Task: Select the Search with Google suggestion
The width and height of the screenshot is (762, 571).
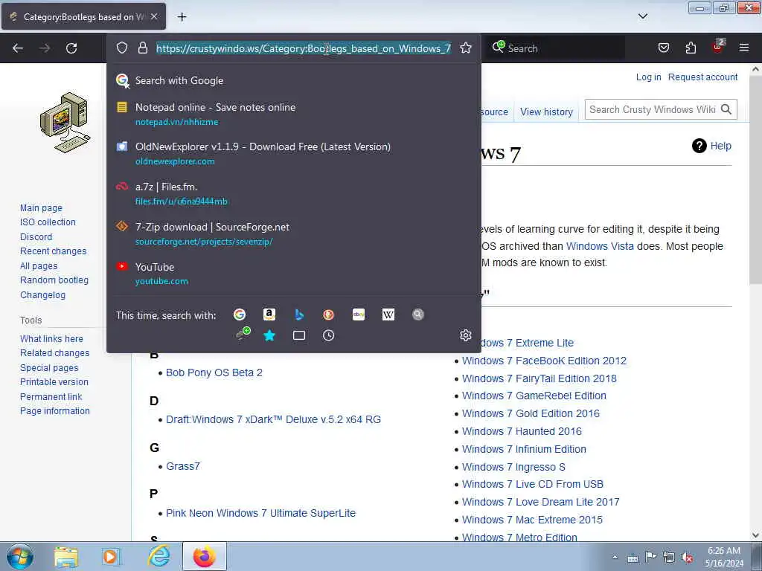Action: tap(293, 80)
